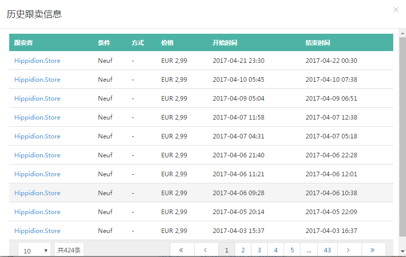Select page 43 in pagination
Image resolution: width=406 pixels, height=257 pixels.
pos(327,250)
